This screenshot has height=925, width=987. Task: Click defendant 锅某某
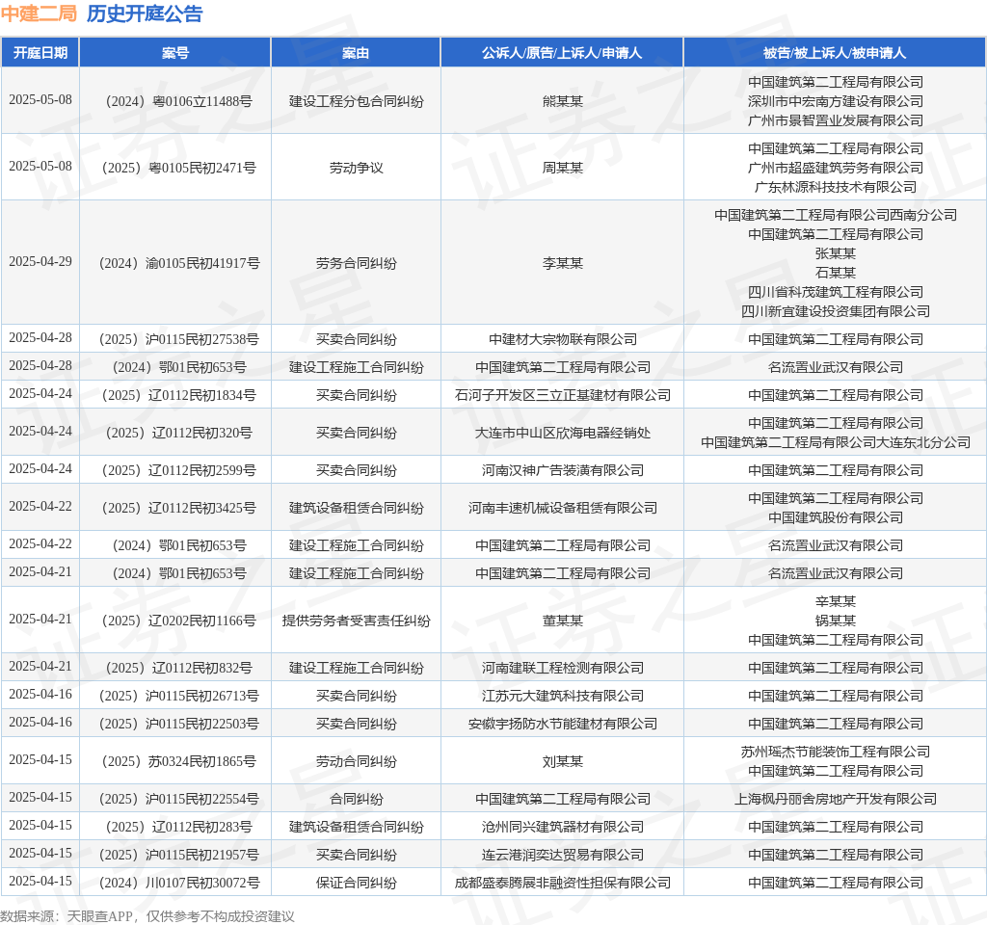coord(836,621)
